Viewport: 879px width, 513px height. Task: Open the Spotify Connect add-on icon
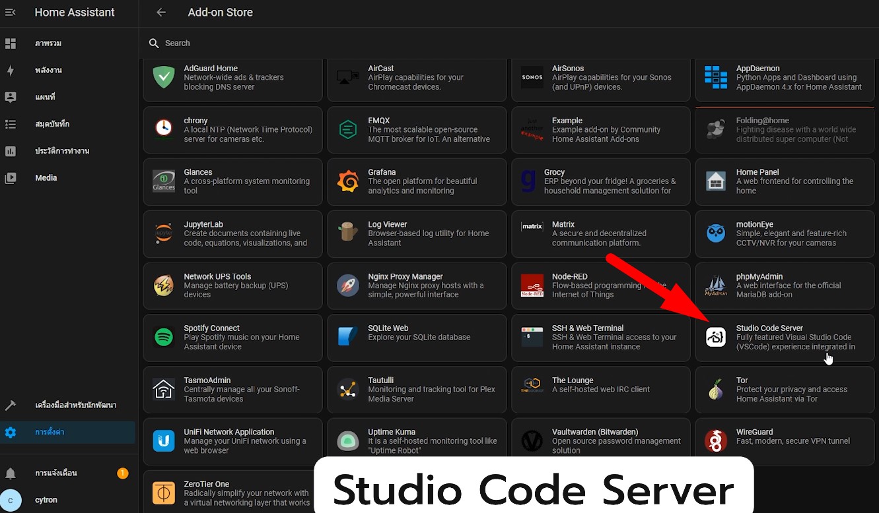click(x=163, y=338)
